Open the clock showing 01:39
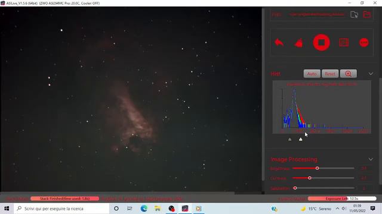 pos(357,209)
